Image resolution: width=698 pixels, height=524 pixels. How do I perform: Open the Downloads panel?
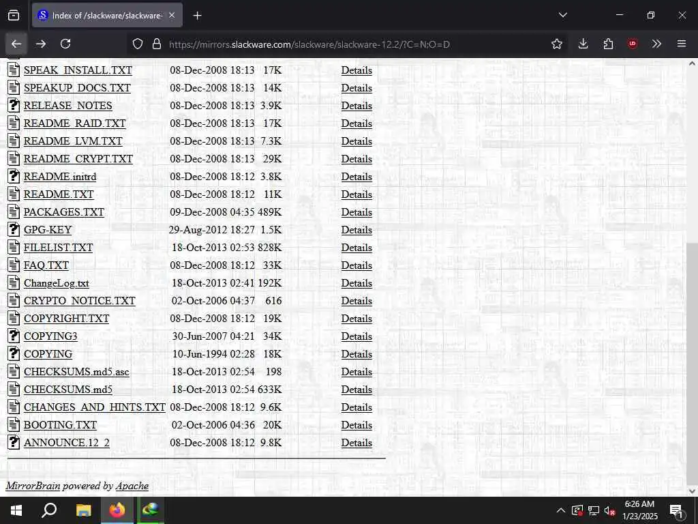tap(583, 44)
